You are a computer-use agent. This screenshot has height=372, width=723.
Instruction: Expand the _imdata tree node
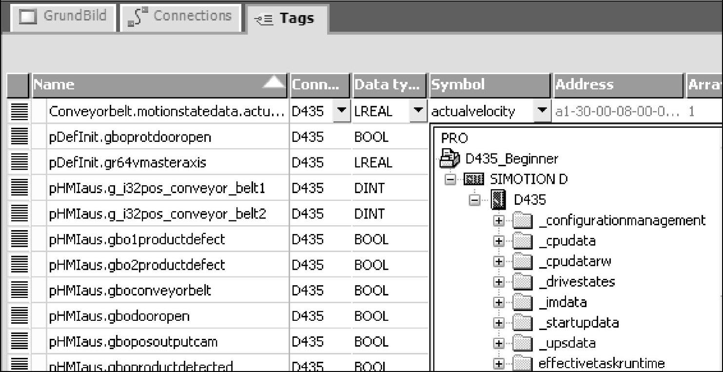click(x=498, y=302)
